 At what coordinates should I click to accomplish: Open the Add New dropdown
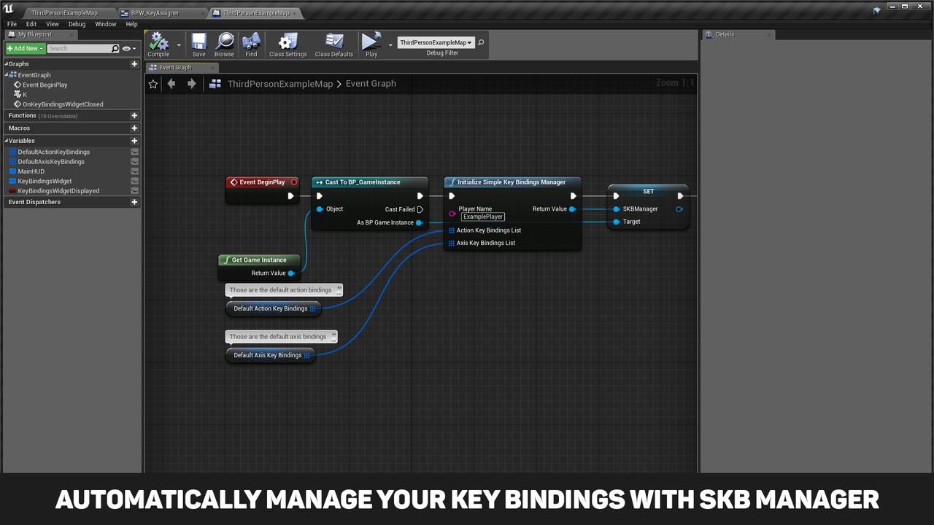(x=26, y=49)
